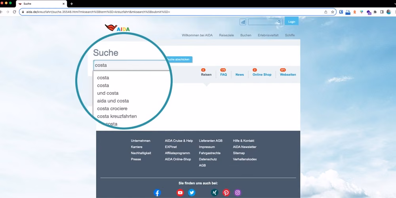Open the Bitwarden shield extension
Image resolution: width=396 pixels, height=198 pixels.
[x=341, y=12]
